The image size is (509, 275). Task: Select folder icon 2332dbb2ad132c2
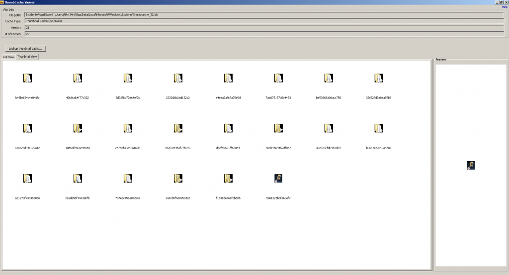(178, 78)
